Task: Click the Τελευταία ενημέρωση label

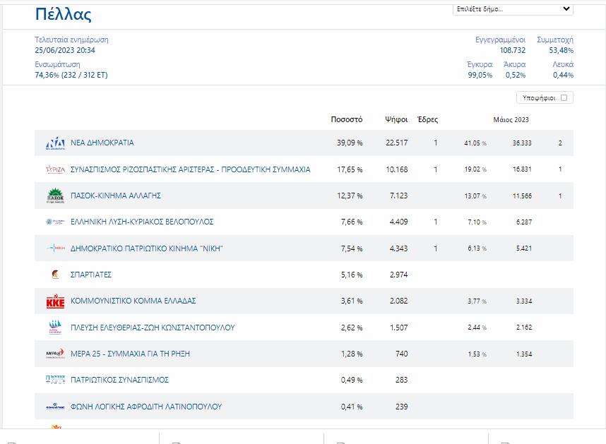Action: [71, 40]
